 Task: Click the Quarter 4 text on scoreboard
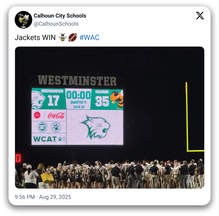[x=78, y=102]
